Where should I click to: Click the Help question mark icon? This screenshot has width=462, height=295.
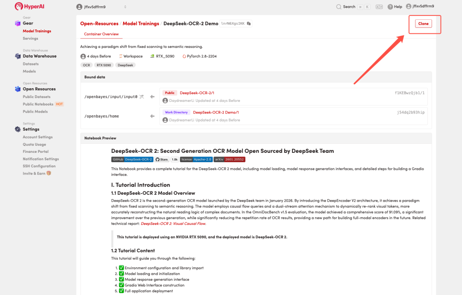tap(390, 7)
